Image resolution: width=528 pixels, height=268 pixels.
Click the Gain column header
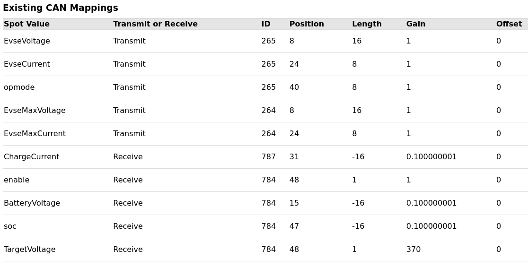(x=416, y=24)
